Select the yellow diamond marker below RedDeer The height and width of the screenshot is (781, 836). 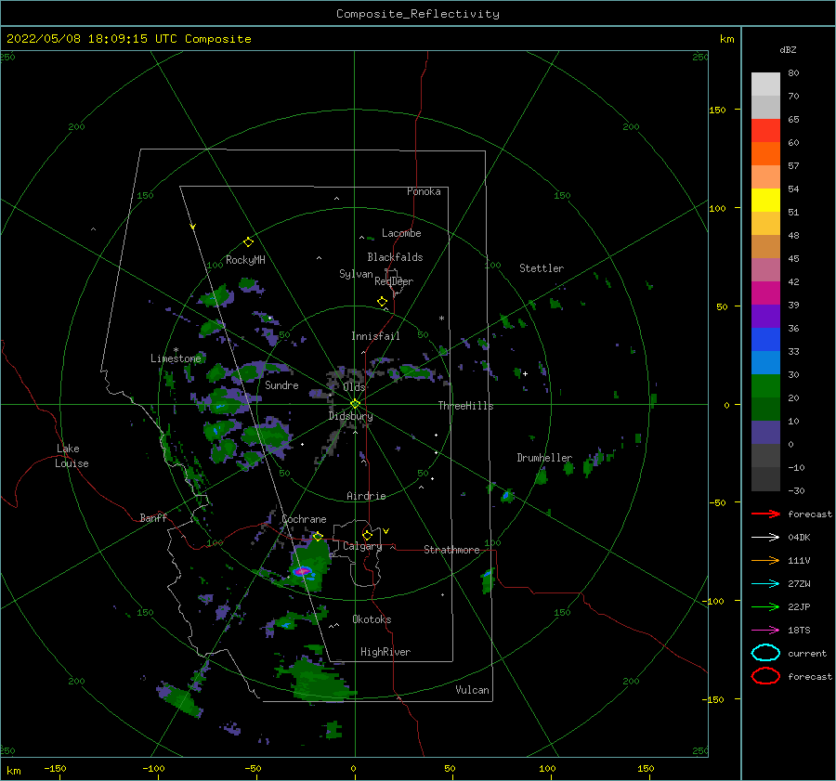coord(382,302)
